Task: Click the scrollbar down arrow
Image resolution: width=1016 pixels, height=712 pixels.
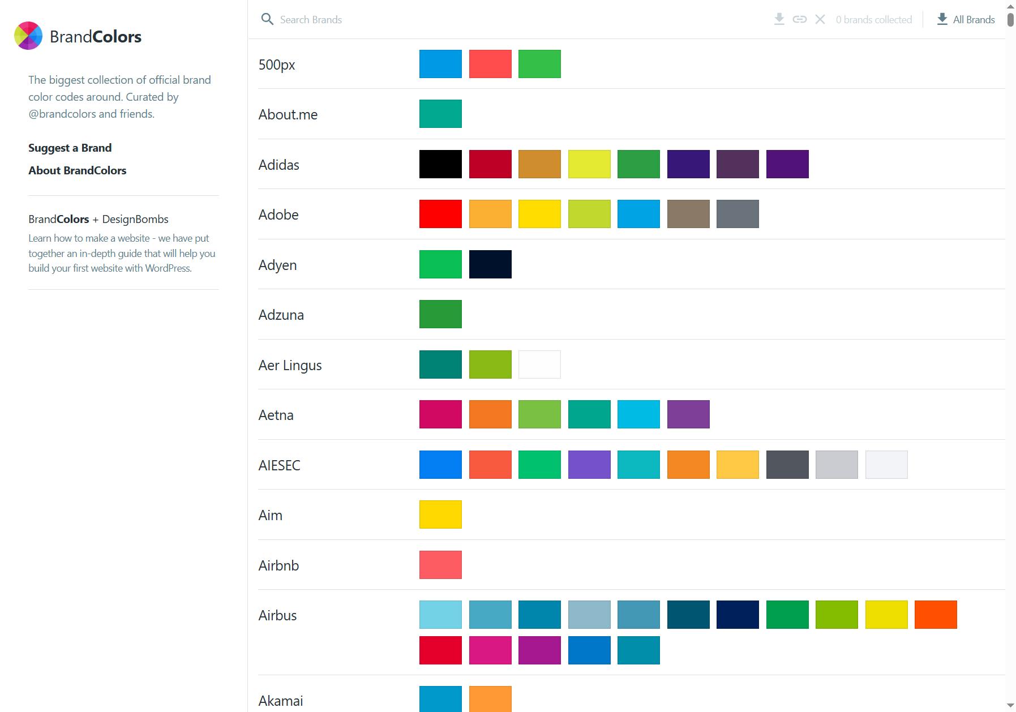Action: pos(1010,705)
